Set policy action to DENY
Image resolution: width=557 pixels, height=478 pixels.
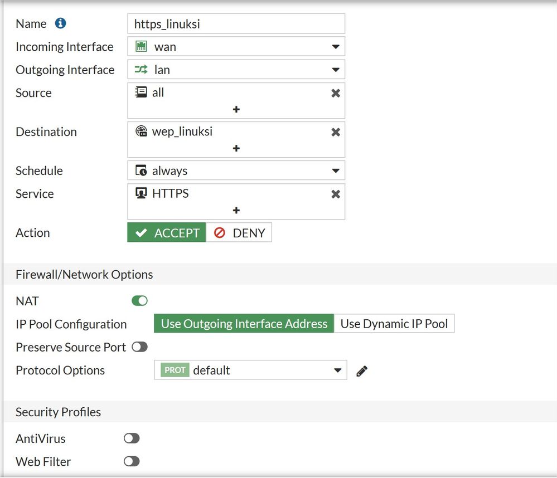239,233
